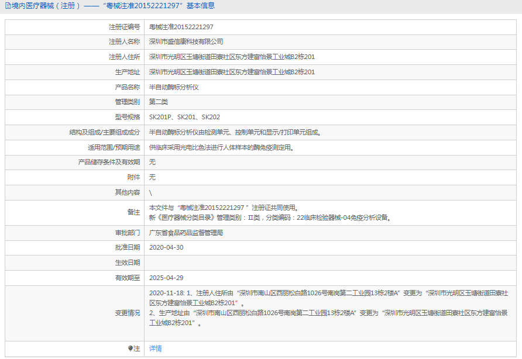Viewport: 522px width, 359px height.
Task: Click the 管理类别 label
Action: click(128, 102)
